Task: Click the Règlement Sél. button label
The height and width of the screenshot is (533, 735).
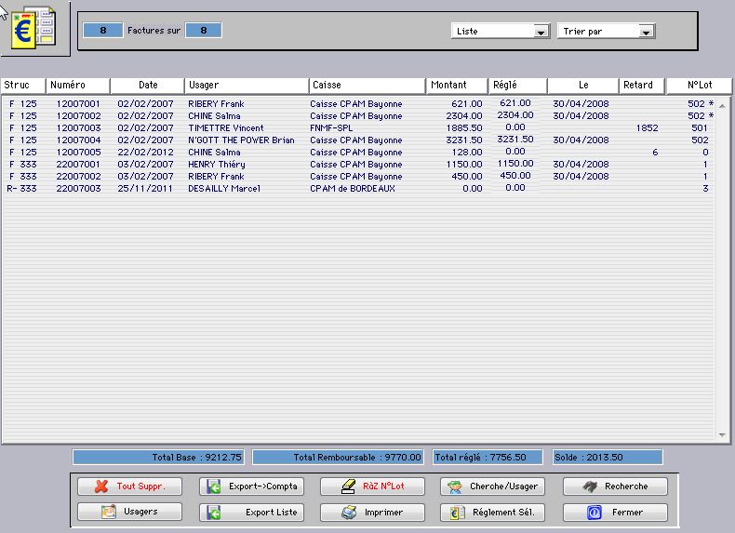Action: [x=503, y=513]
